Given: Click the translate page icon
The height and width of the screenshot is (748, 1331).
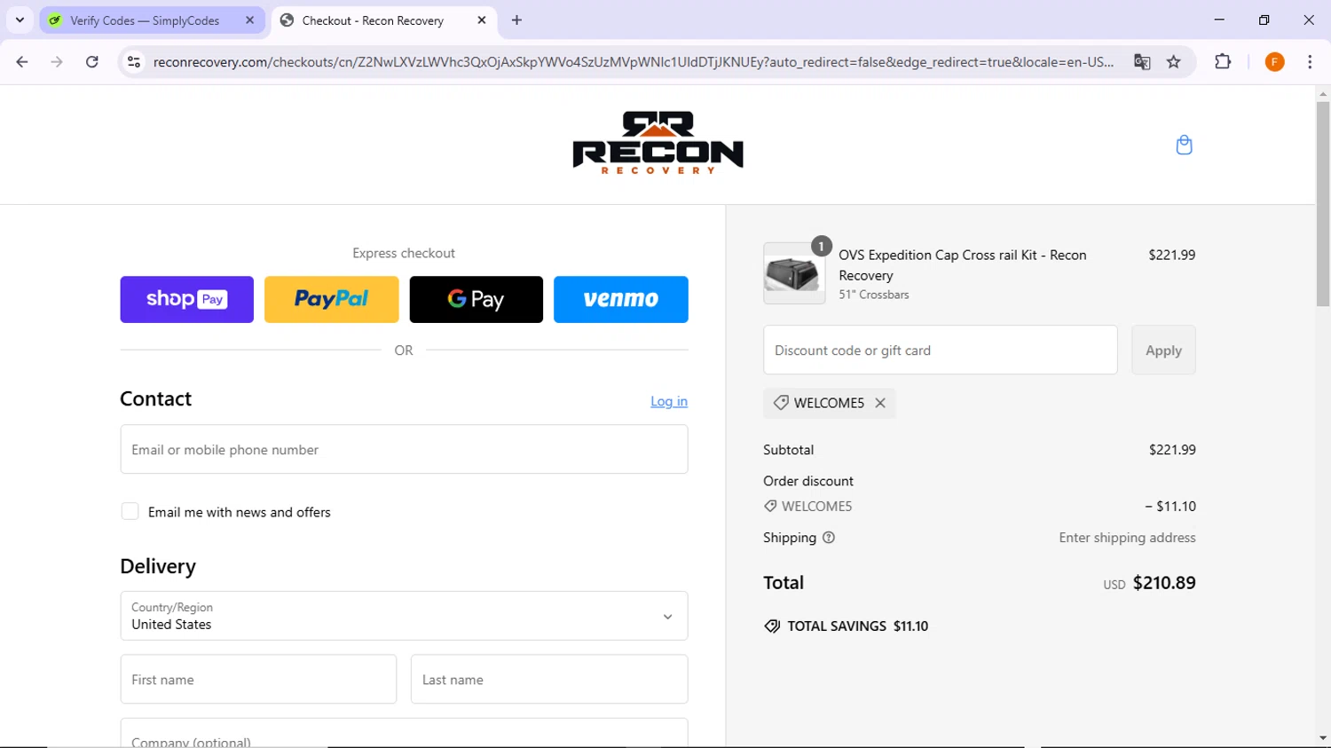Looking at the screenshot, I should pos(1142,62).
